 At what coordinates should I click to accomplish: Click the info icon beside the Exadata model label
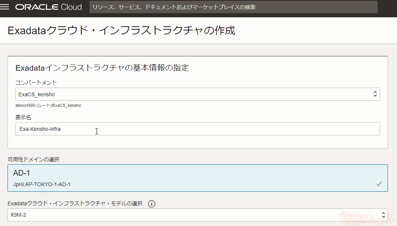coord(152,204)
